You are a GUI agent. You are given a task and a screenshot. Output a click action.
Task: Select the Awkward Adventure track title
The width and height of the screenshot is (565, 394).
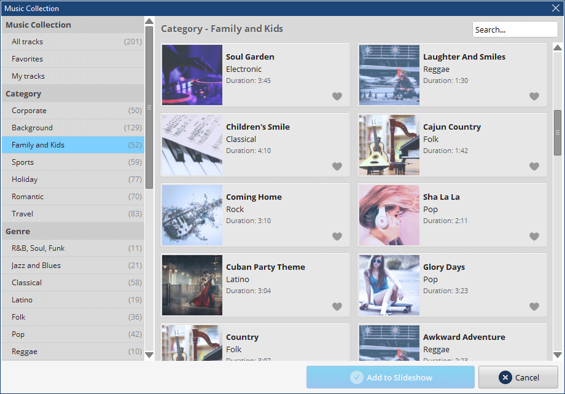pyautogui.click(x=464, y=337)
